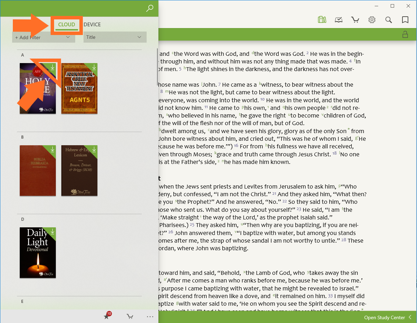This screenshot has height=323, width=417.
Task: Open the Title sort dropdown
Action: (115, 37)
